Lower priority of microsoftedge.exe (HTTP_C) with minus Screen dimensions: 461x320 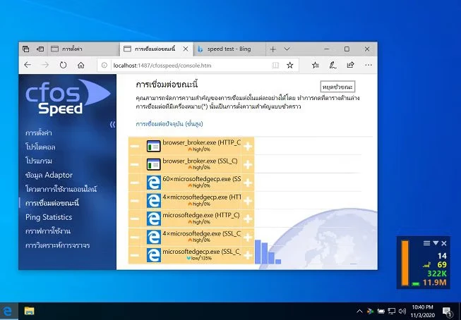[135, 219]
